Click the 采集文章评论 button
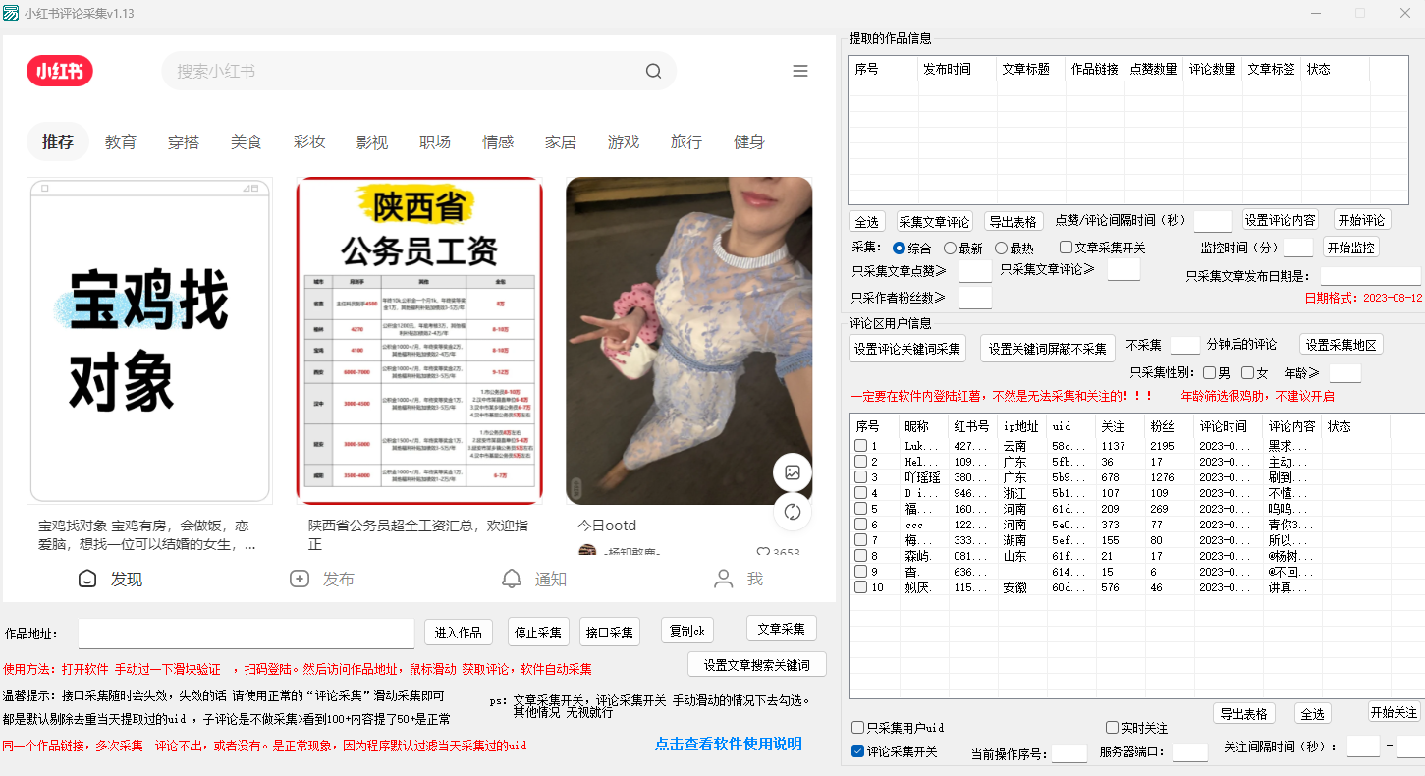This screenshot has width=1425, height=776. click(934, 221)
